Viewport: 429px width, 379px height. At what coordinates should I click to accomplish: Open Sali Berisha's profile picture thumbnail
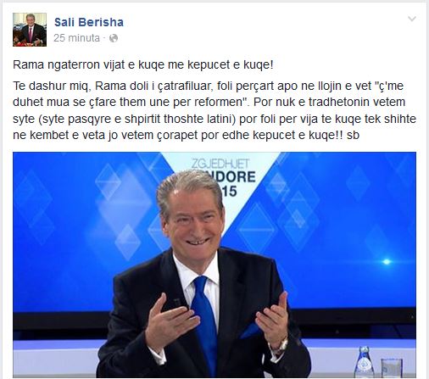30,30
